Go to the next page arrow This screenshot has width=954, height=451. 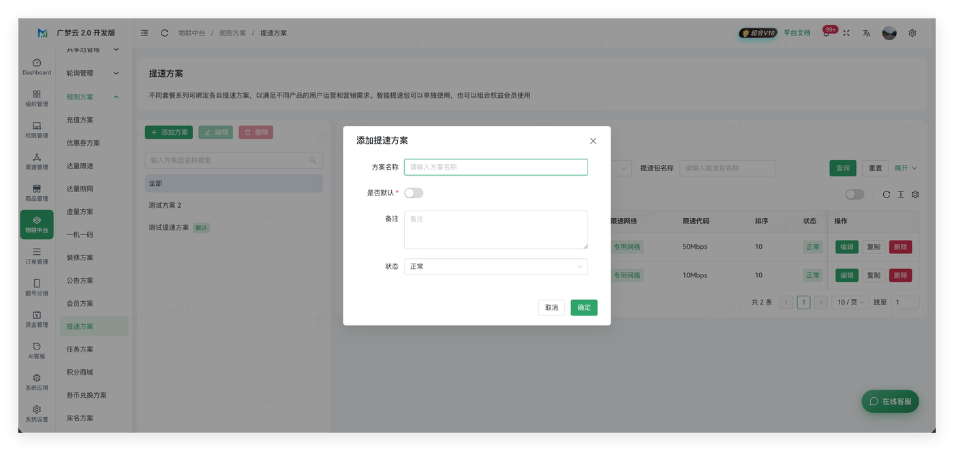(821, 302)
